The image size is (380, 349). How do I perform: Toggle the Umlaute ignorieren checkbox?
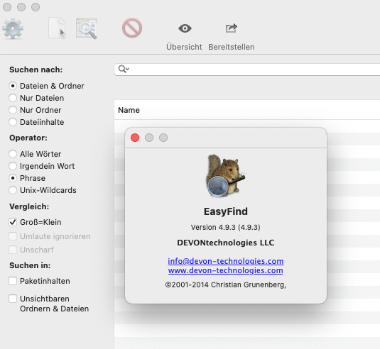tap(13, 236)
